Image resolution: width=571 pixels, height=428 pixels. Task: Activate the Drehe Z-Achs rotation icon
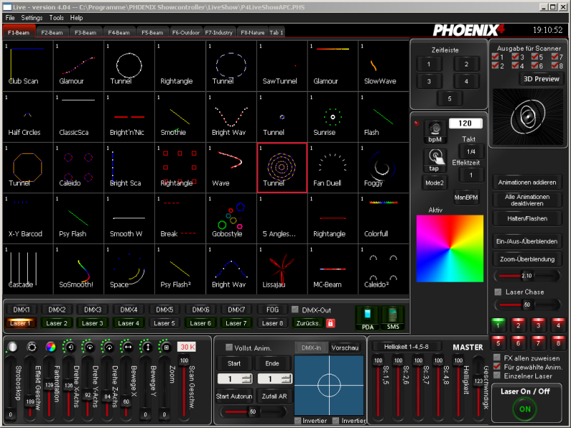tap(108, 347)
